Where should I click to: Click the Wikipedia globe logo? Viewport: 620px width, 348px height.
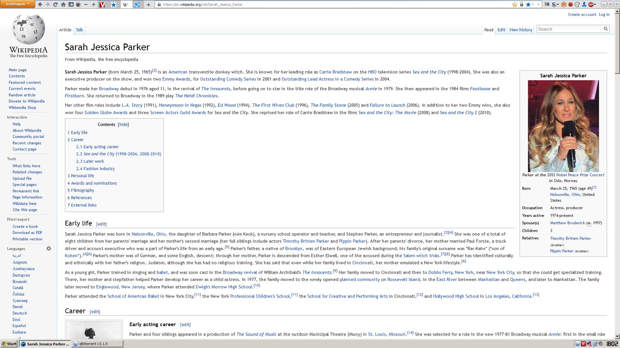coord(28,29)
